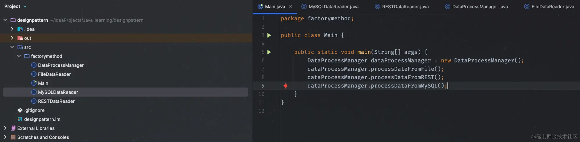This screenshot has width=580, height=142.
Task: Collapse the designpattern root chevron
Action: [x=5, y=20]
